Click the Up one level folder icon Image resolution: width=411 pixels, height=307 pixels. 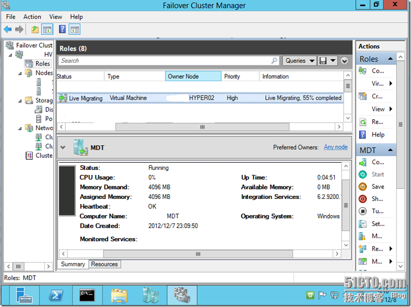35,29
